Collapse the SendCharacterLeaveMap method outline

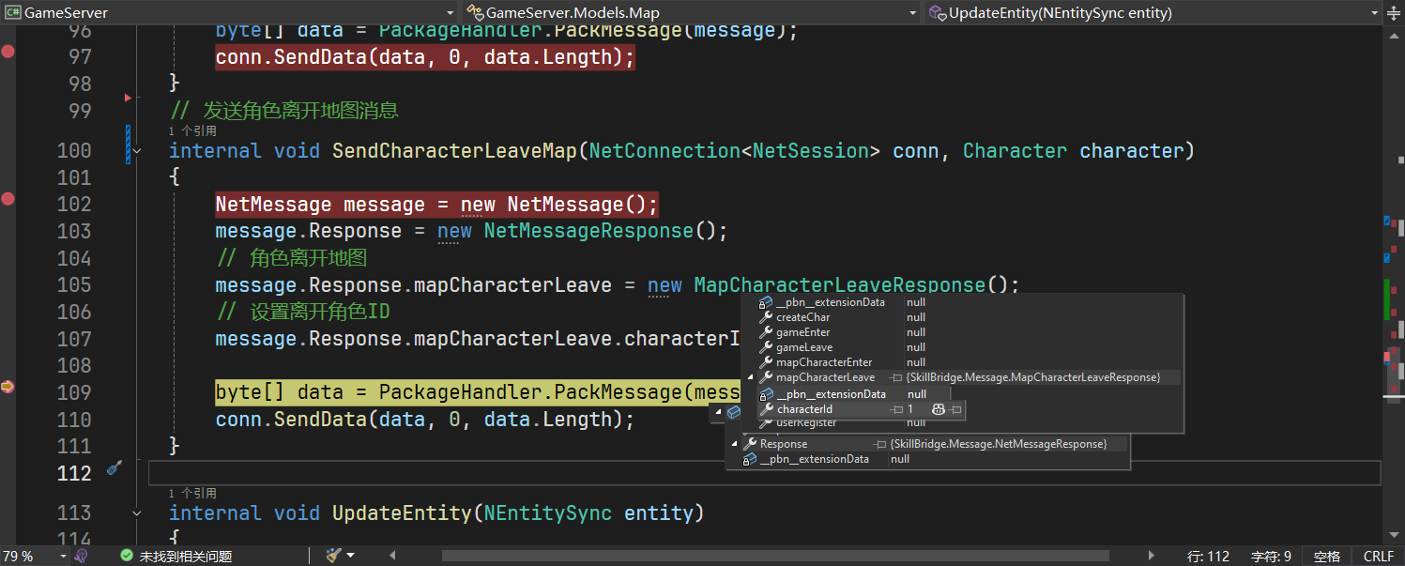138,151
